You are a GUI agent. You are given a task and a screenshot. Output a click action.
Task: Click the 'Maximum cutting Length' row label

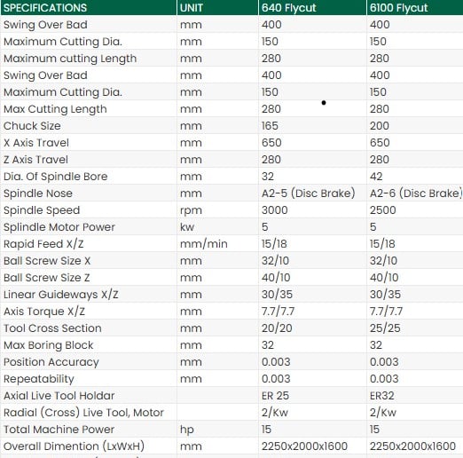(70, 59)
